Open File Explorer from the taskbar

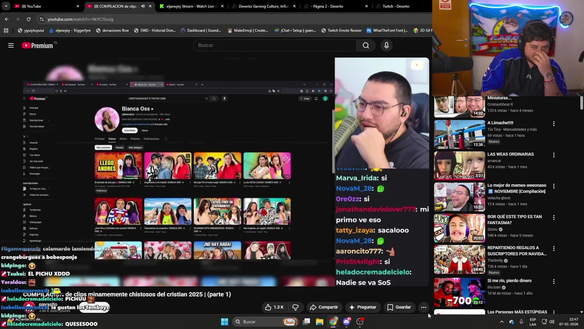point(319,322)
